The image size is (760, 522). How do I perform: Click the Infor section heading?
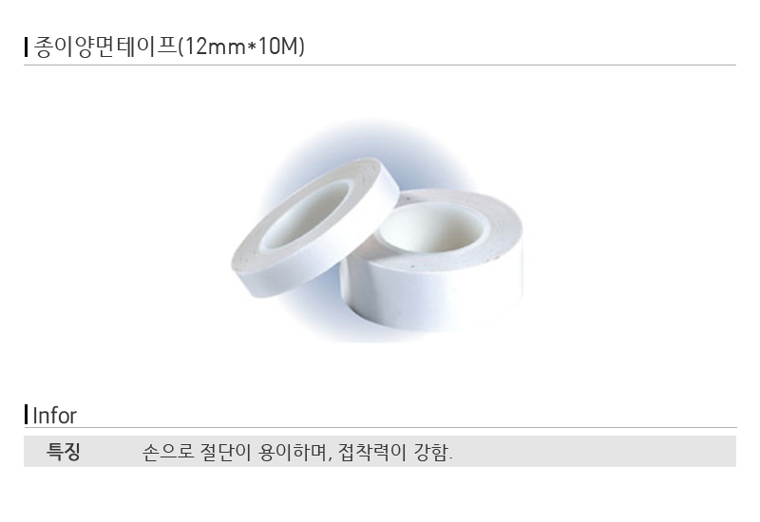(54, 416)
